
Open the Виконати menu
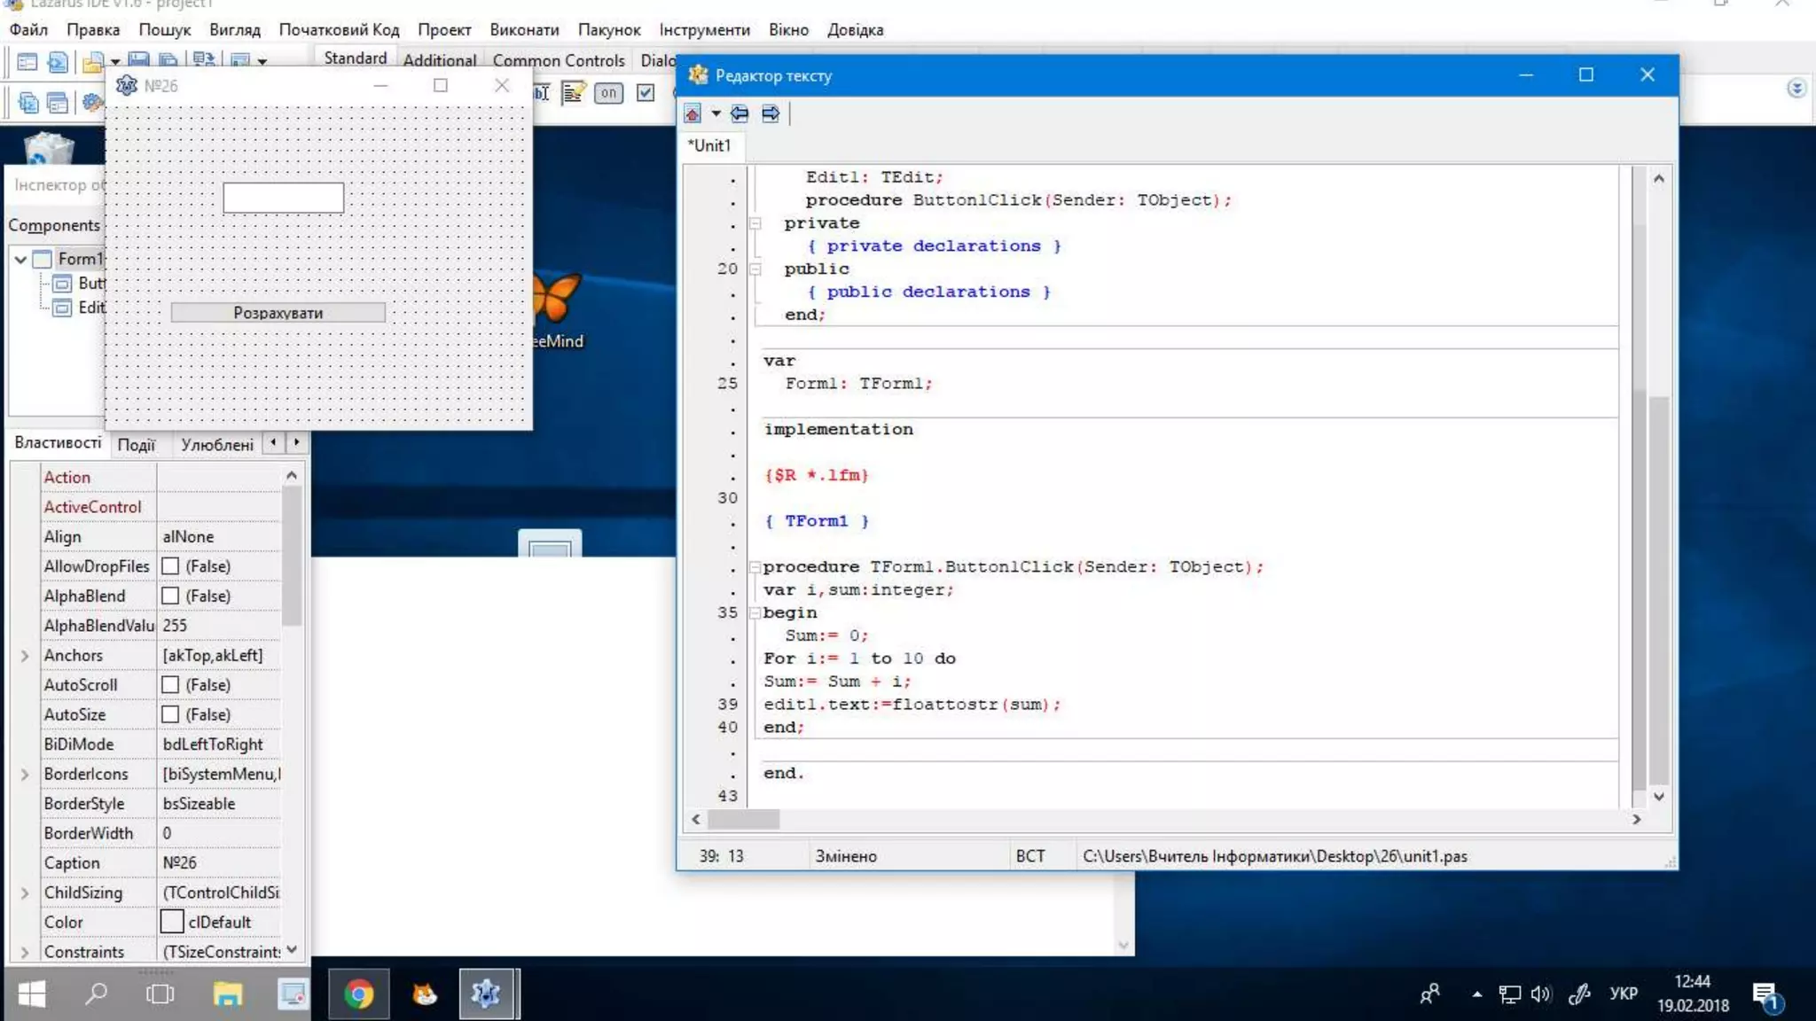(x=524, y=29)
